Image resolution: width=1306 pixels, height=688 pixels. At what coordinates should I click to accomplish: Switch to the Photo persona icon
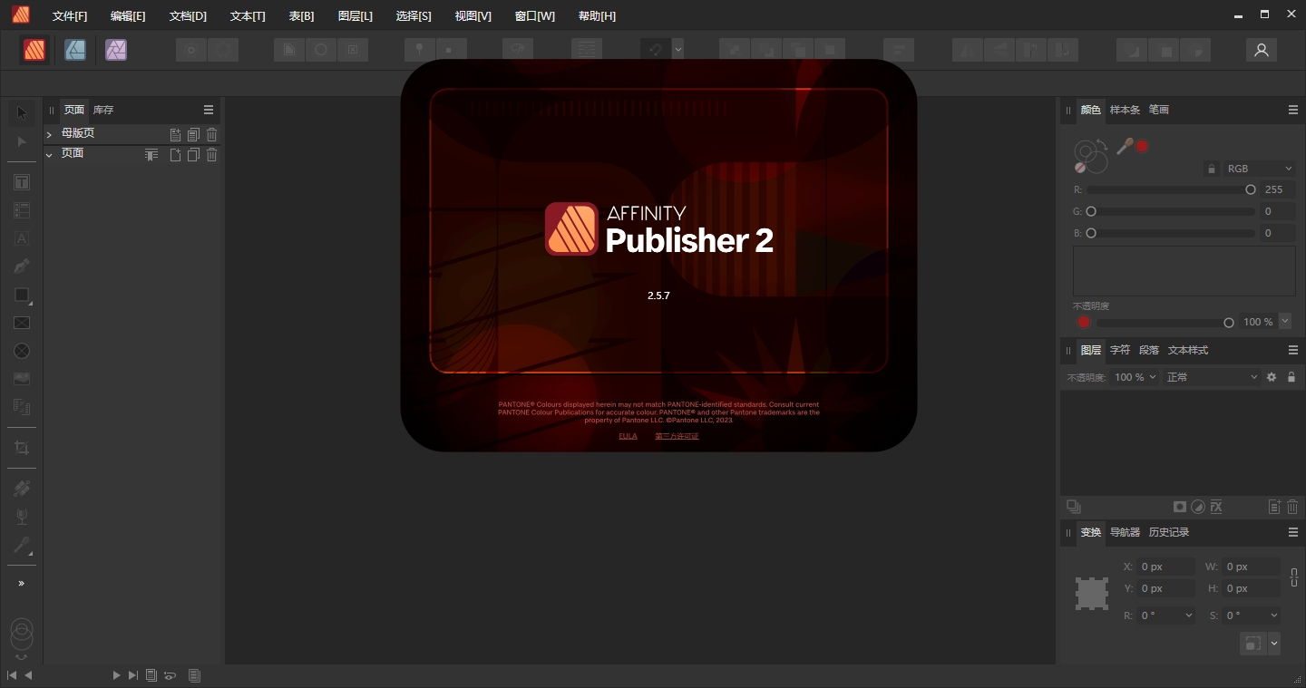[x=116, y=50]
